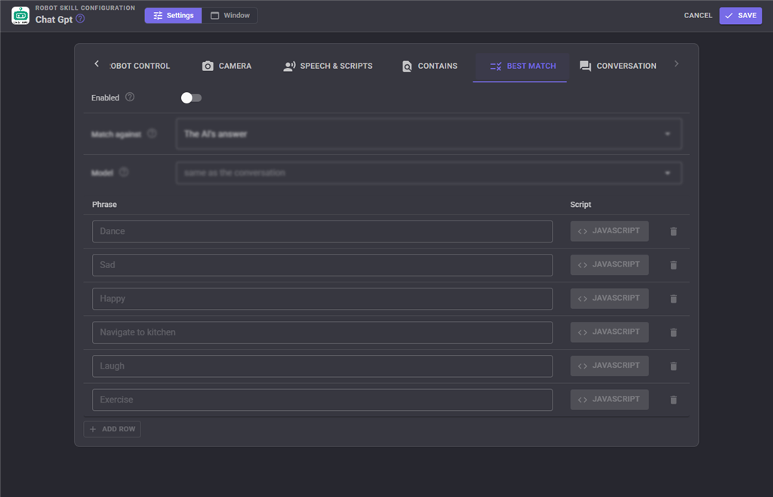The height and width of the screenshot is (497, 773).
Task: Cancel the configuration changes
Action: (698, 15)
